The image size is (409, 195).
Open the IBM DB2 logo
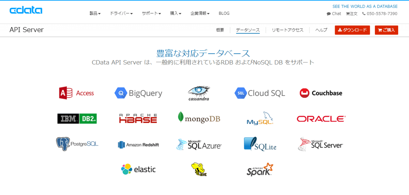click(77, 118)
